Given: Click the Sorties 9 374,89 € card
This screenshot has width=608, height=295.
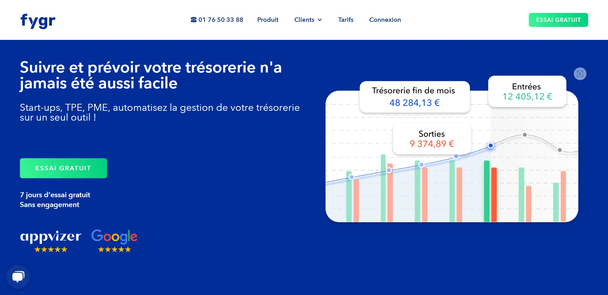Looking at the screenshot, I should coord(432,139).
